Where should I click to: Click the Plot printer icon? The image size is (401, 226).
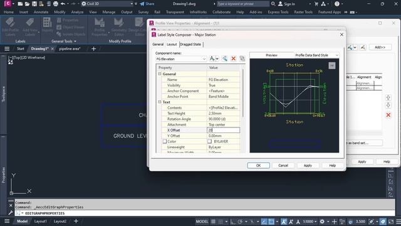(56, 4)
